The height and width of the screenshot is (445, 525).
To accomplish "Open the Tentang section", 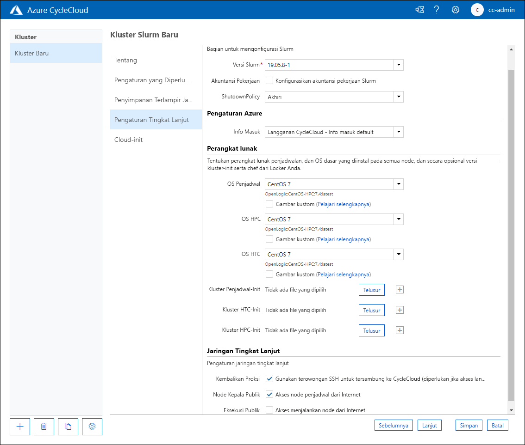I will point(125,60).
